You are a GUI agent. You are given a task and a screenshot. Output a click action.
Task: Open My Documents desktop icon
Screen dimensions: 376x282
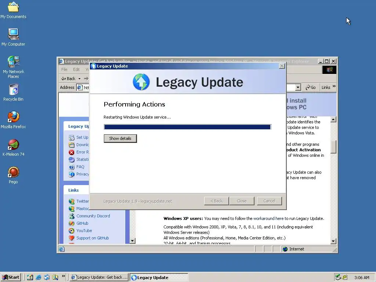[x=13, y=10]
